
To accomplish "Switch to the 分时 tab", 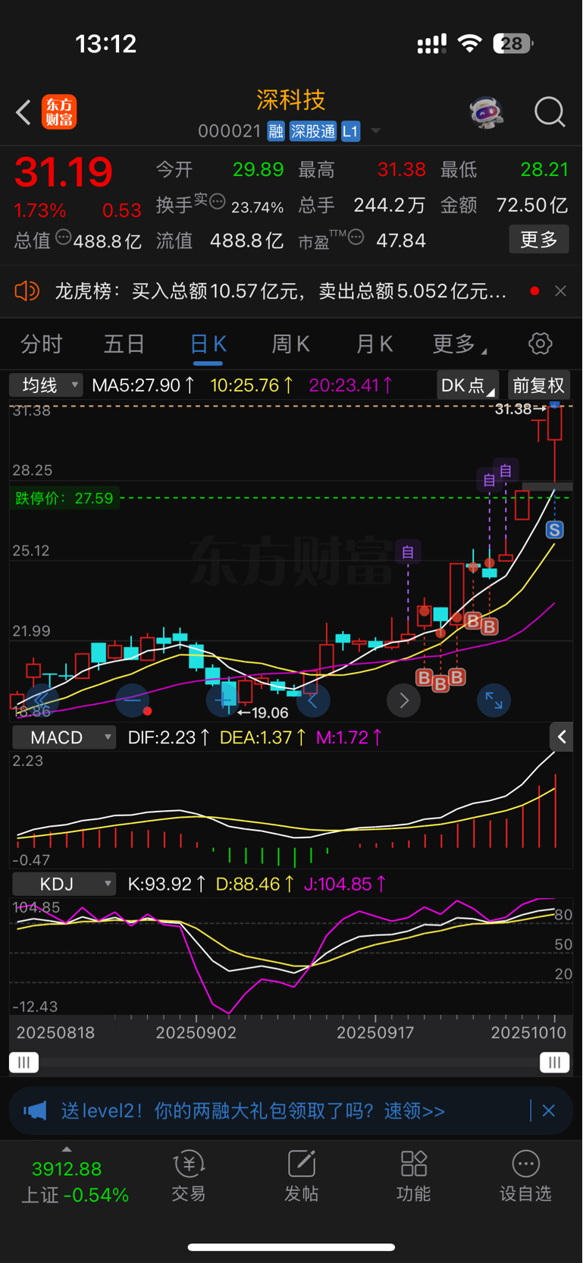I will click(41, 344).
